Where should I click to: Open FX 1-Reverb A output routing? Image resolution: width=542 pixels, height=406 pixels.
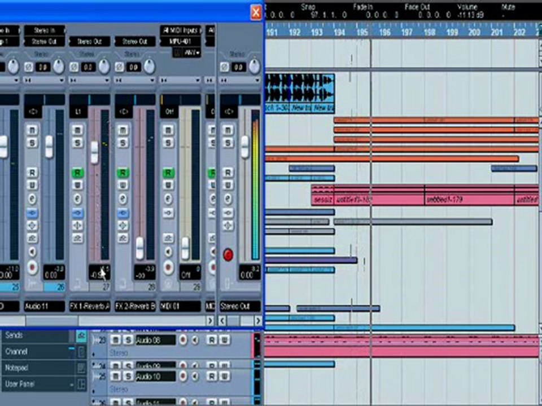point(90,41)
